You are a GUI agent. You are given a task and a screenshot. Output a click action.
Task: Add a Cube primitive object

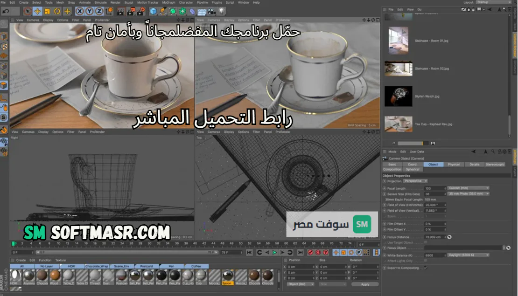pyautogui.click(x=153, y=12)
